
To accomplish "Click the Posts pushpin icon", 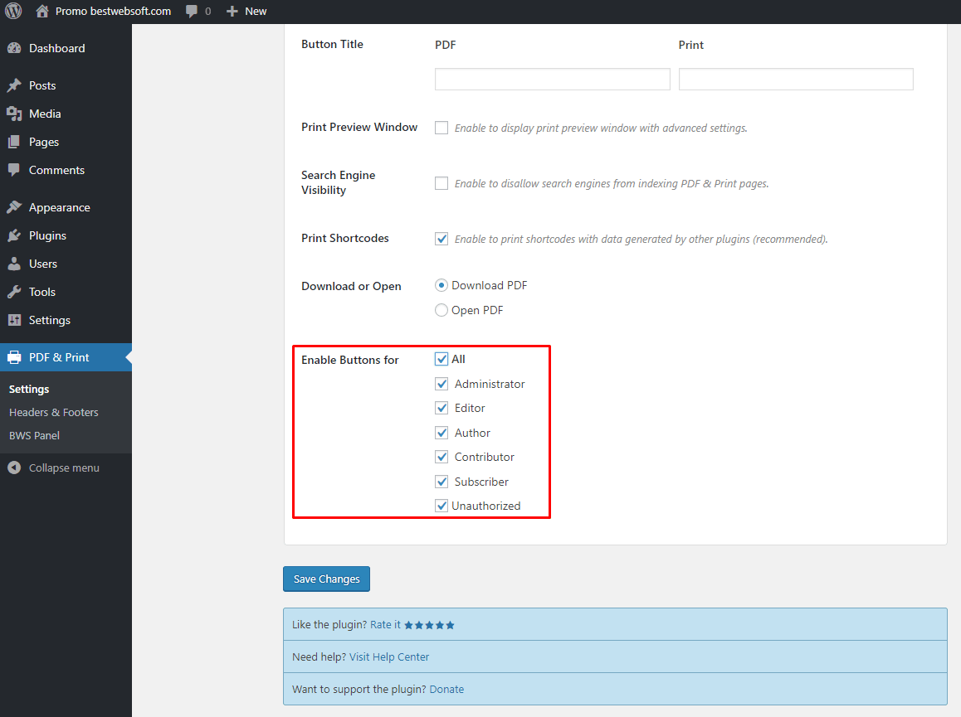I will coord(14,85).
